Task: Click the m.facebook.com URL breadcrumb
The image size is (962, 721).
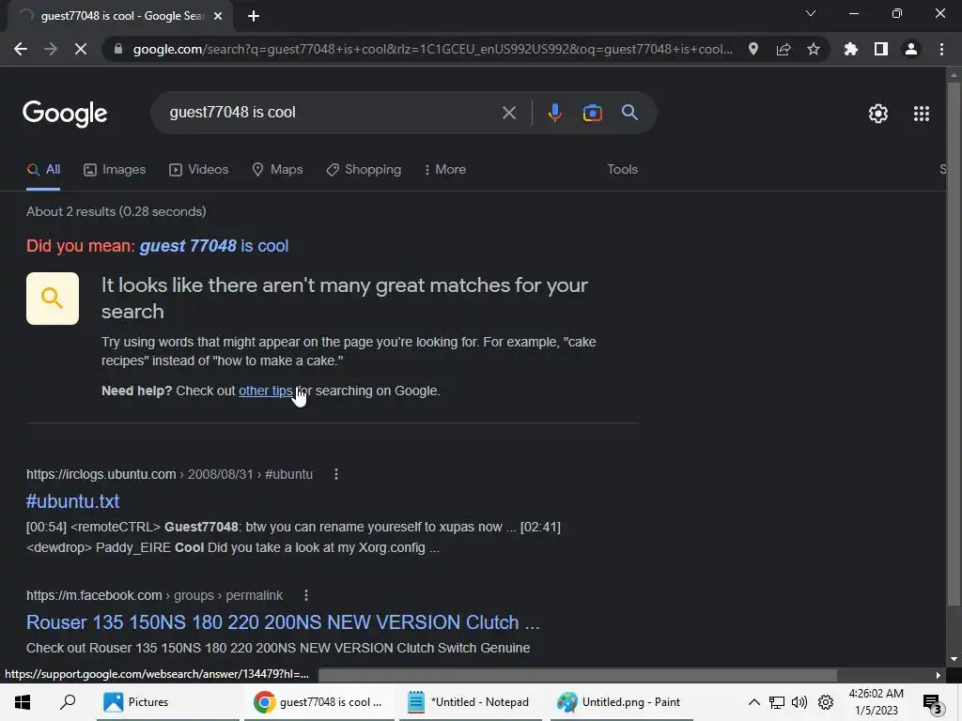Action: click(155, 595)
